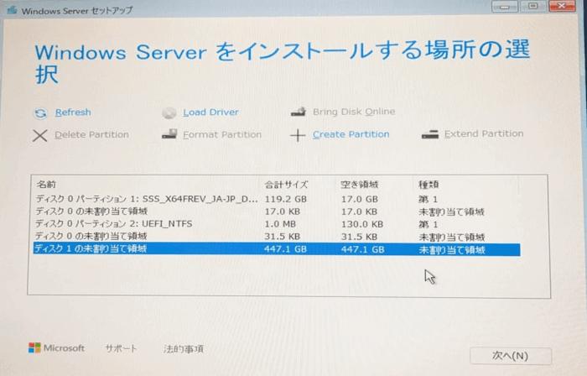The image size is (587, 376).
Task: Open the サポート support link
Action: (x=121, y=348)
